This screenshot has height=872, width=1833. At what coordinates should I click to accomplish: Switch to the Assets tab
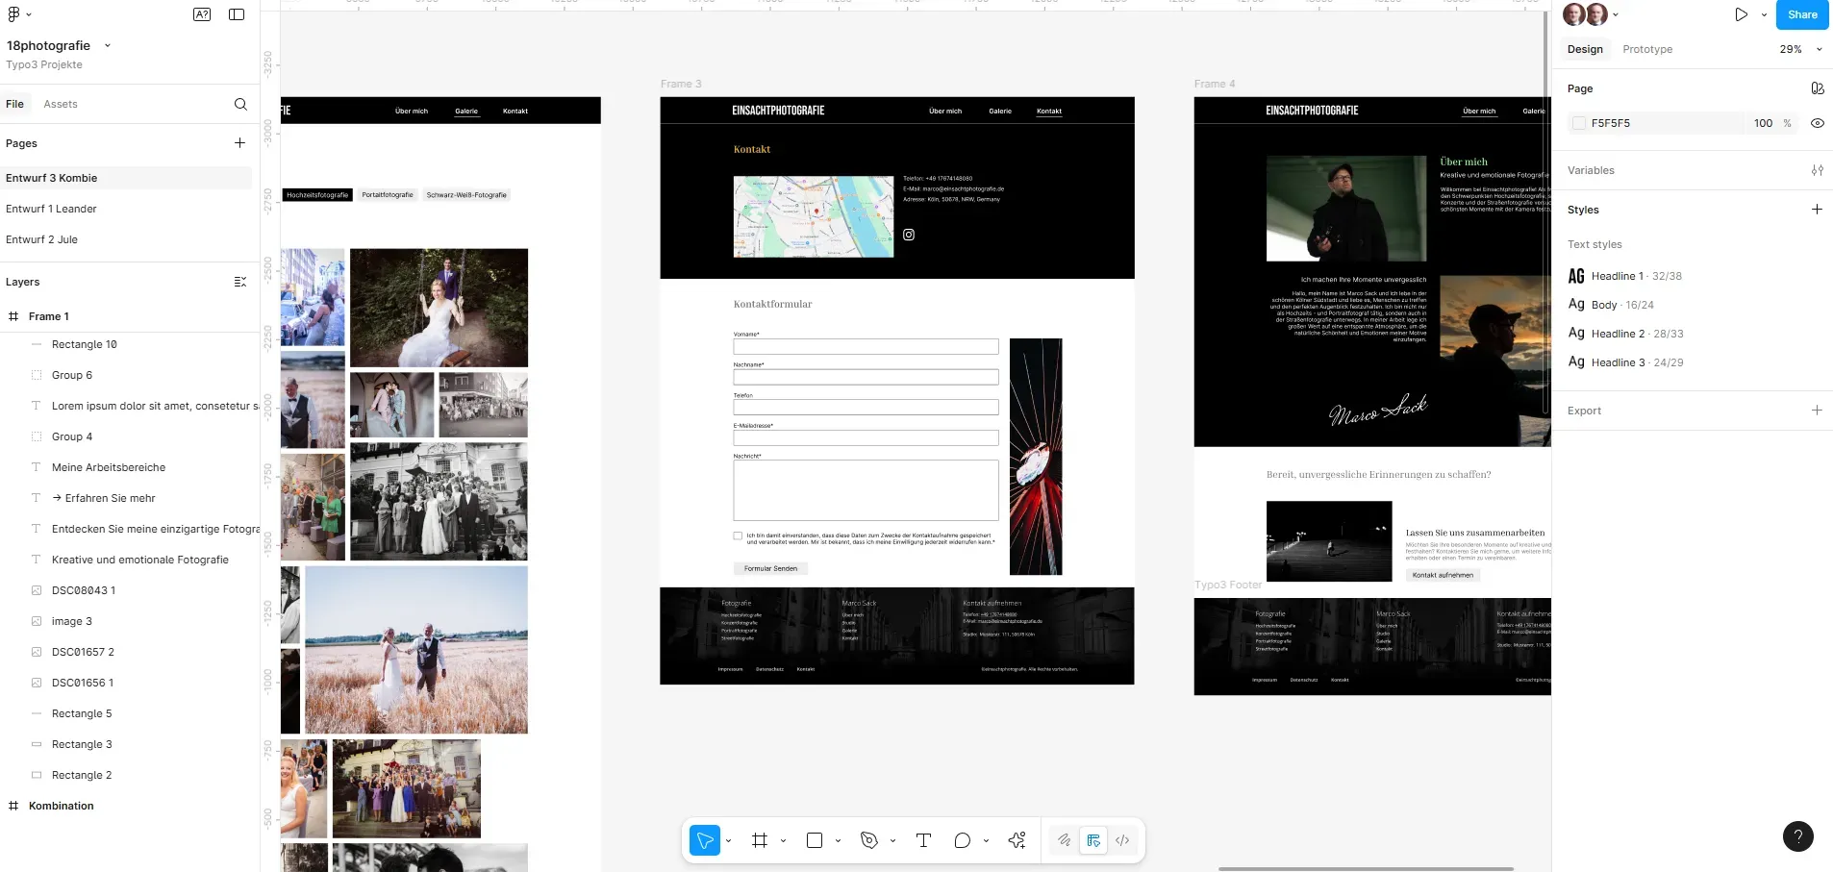pos(61,104)
